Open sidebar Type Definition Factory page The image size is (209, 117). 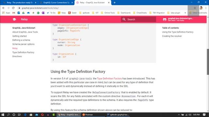pyautogui.click(x=23, y=52)
